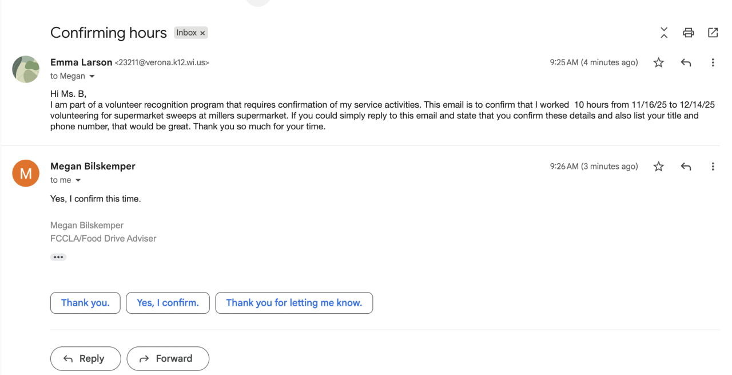Show trimmed content with the ellipsis button
This screenshot has width=732, height=375.
pyautogui.click(x=58, y=257)
